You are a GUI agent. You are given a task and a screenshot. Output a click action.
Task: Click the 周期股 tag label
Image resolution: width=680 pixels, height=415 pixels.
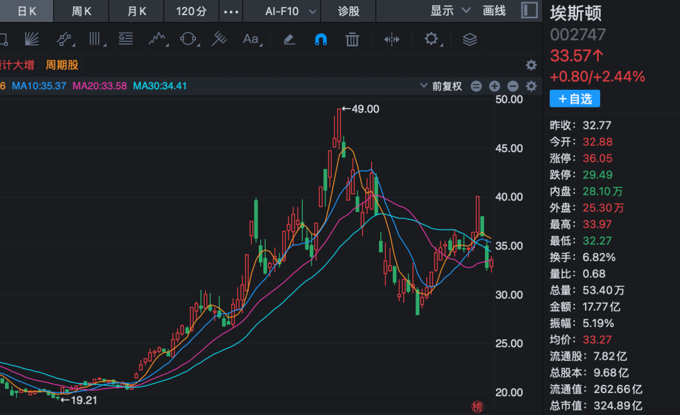tap(62, 65)
